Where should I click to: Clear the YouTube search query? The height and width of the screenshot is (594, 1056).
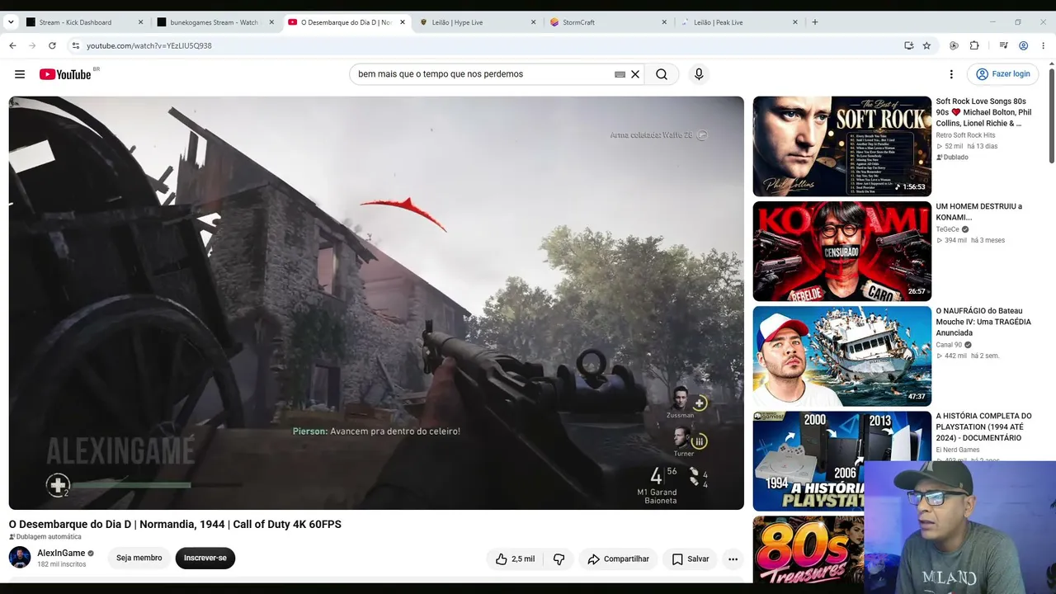pos(635,74)
